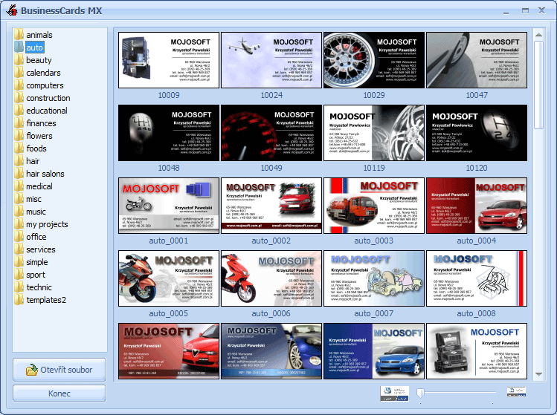
Task: Click the scroll down arrow
Action: pyautogui.click(x=538, y=374)
